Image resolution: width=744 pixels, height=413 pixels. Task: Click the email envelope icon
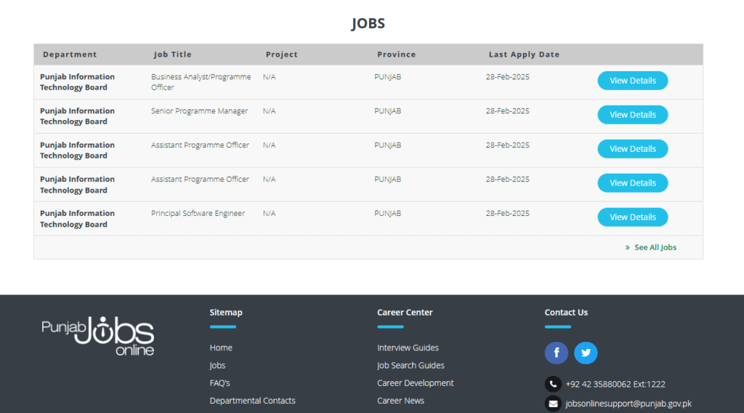(553, 404)
